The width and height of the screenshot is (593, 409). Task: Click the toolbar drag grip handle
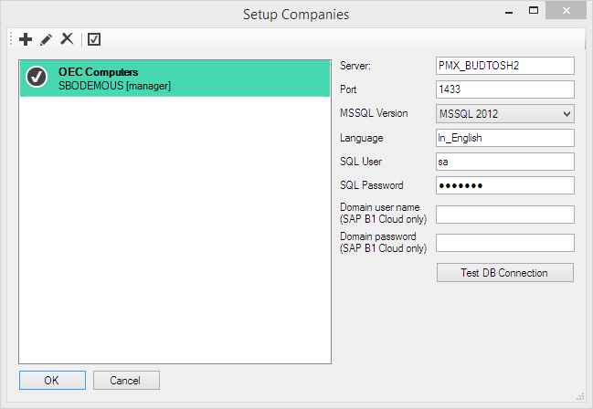click(x=11, y=39)
